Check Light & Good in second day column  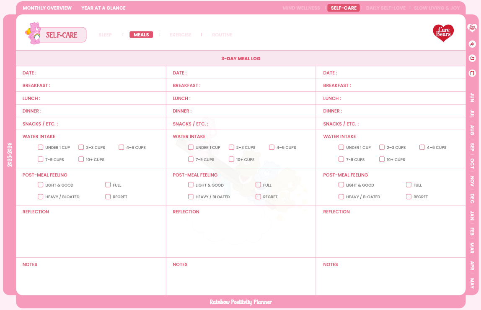coord(191,185)
